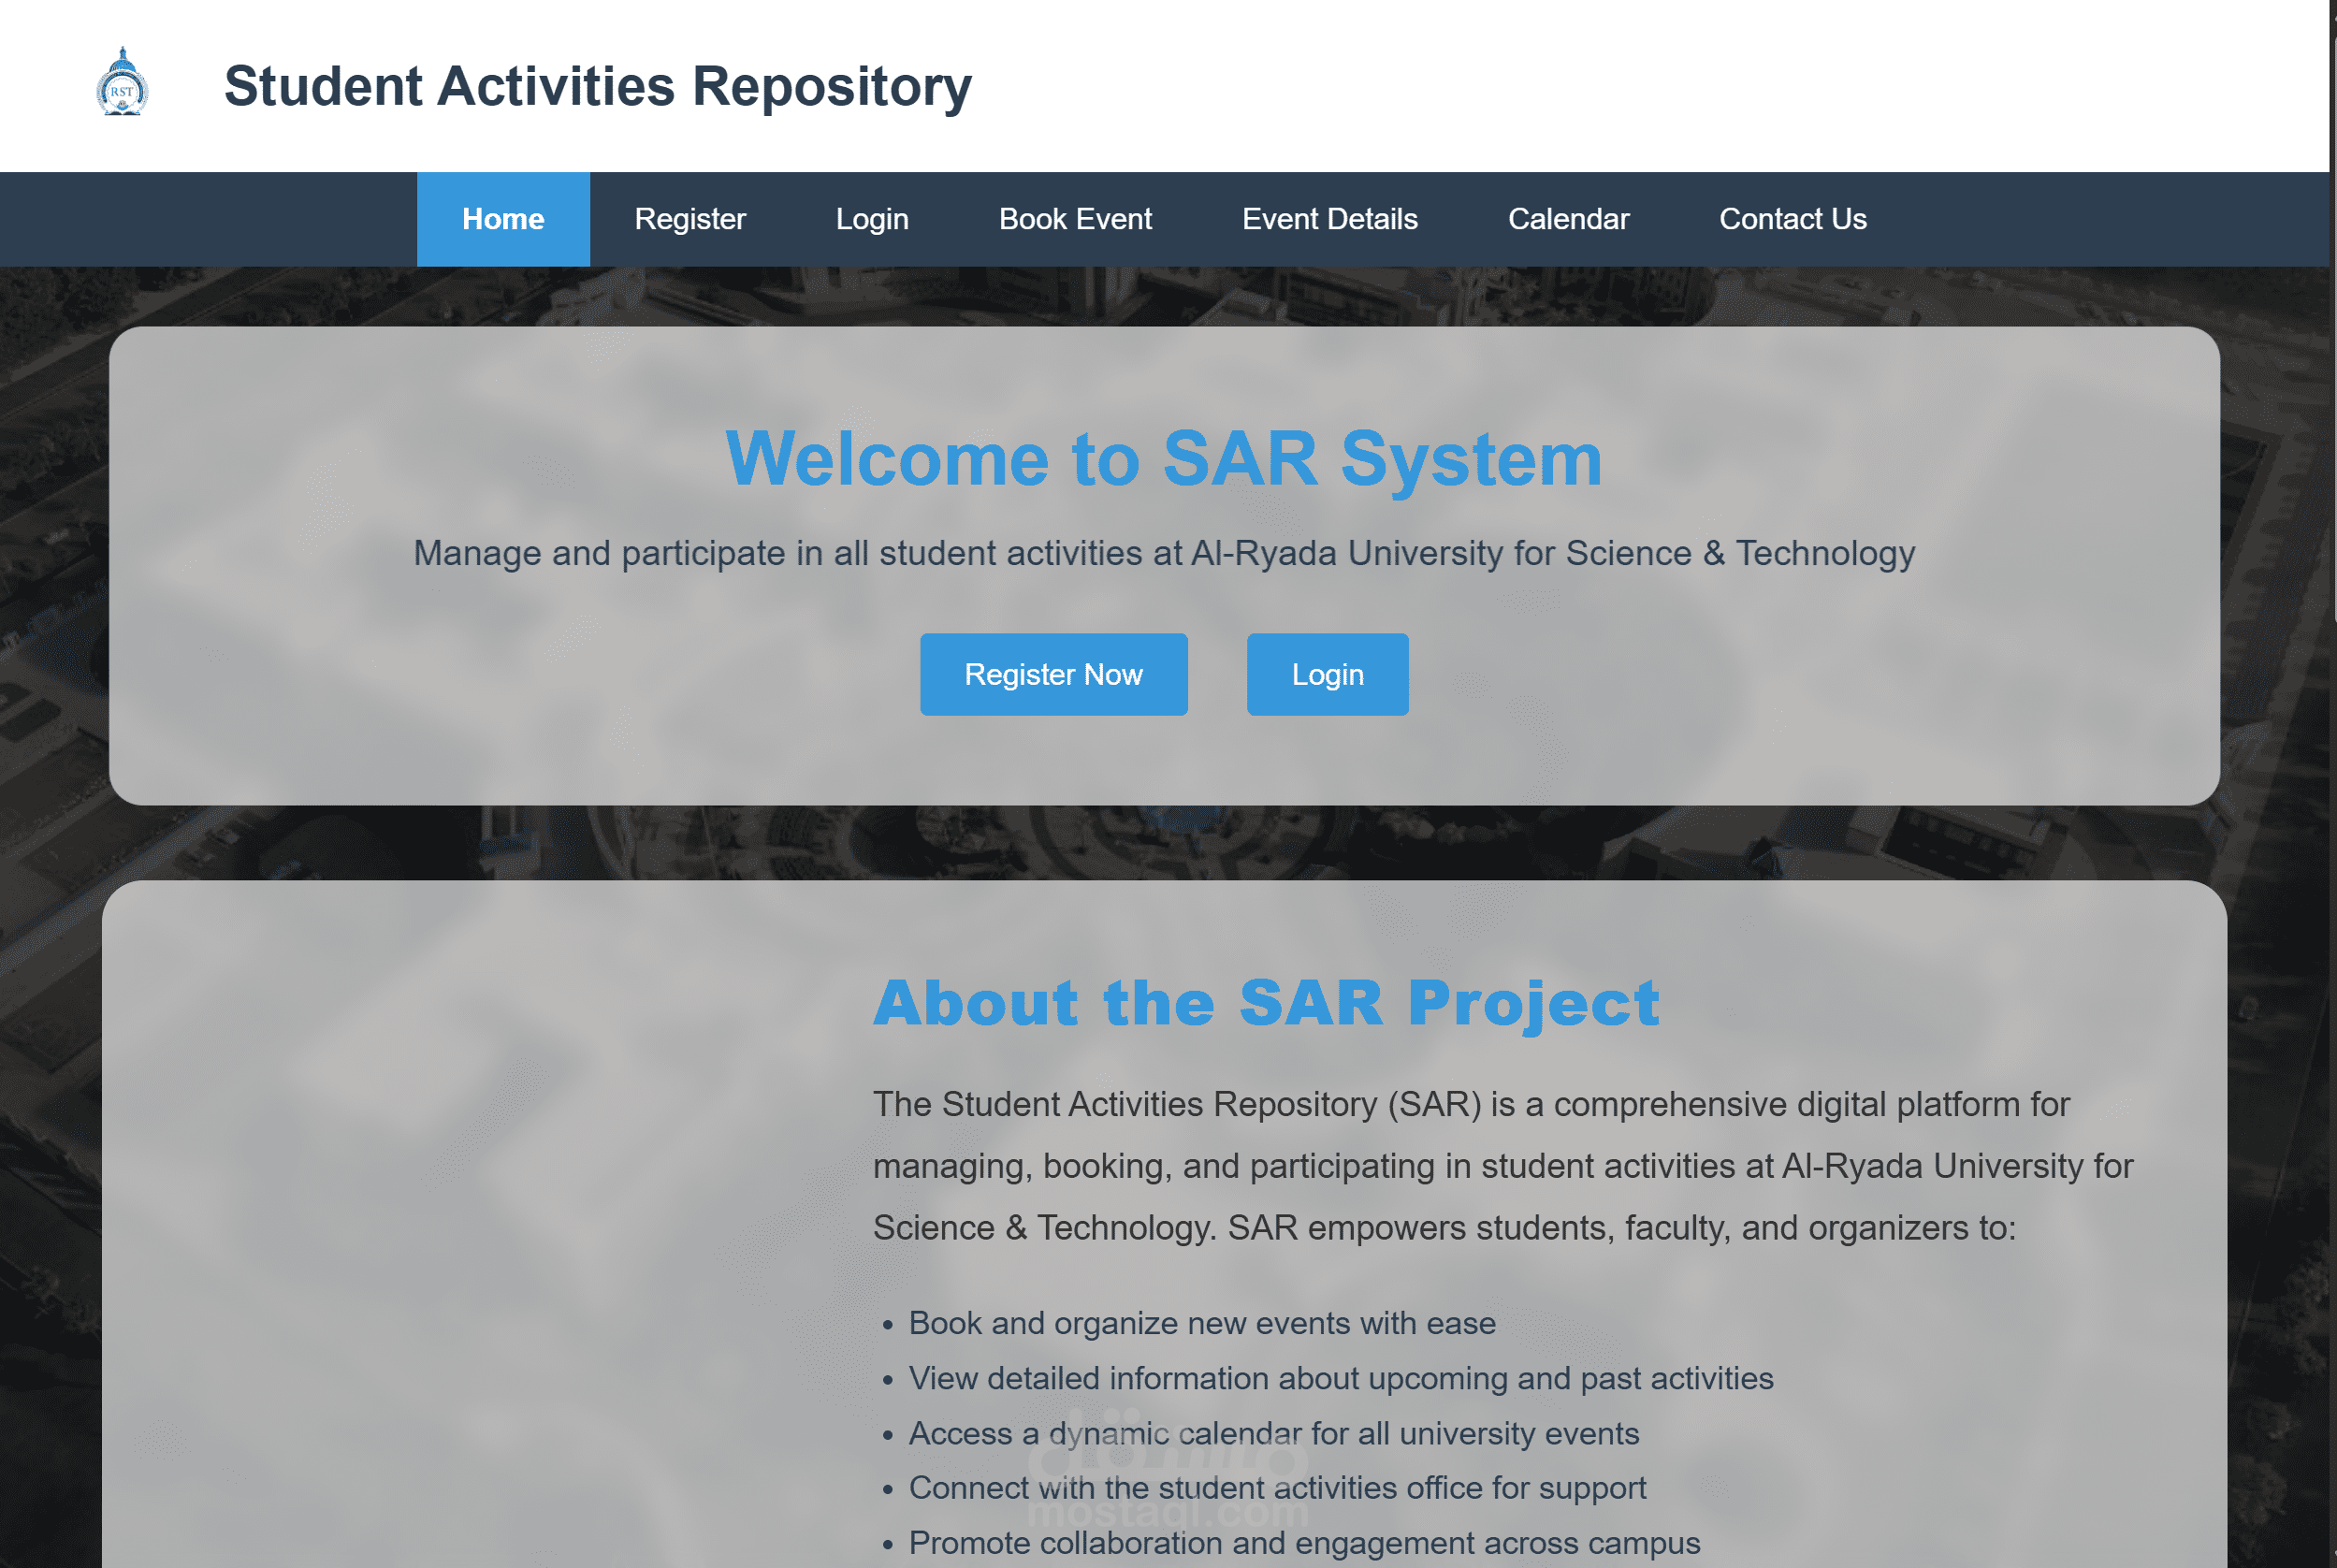The width and height of the screenshot is (2337, 1568).
Task: Click the 'View detailed information' bullet item
Action: pyautogui.click(x=1340, y=1378)
